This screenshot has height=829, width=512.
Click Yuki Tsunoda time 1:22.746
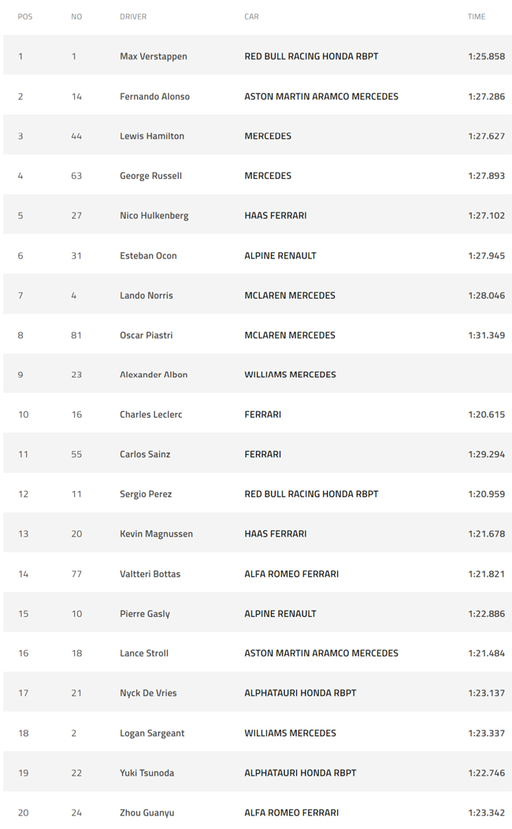pos(486,773)
